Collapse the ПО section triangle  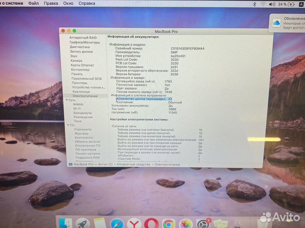(x=68, y=125)
